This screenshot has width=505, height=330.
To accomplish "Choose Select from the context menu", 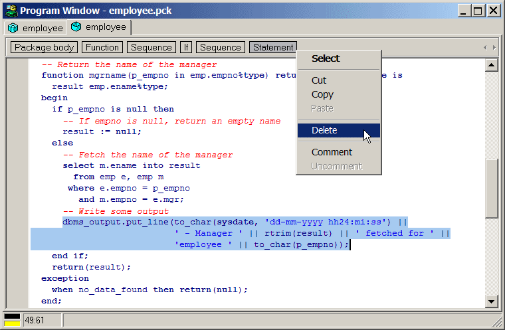I will point(339,58).
